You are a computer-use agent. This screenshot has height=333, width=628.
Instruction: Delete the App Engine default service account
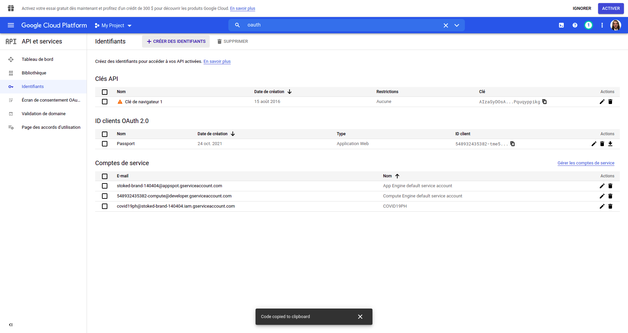point(610,186)
